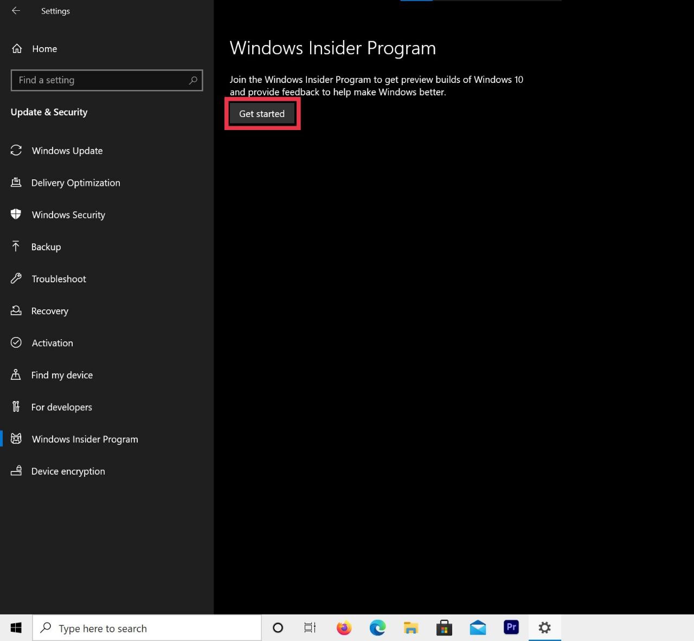
Task: Click the Activation checkmark icon
Action: [16, 342]
